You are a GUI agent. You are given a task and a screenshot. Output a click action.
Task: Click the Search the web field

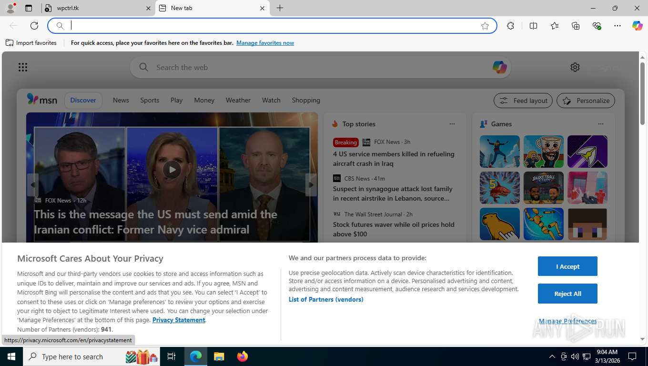click(320, 67)
